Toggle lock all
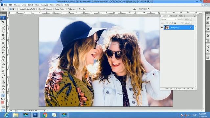The height and width of the screenshot is (118, 210). pos(175,23)
